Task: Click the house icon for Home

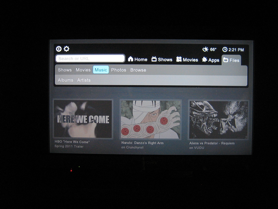Action: point(131,59)
